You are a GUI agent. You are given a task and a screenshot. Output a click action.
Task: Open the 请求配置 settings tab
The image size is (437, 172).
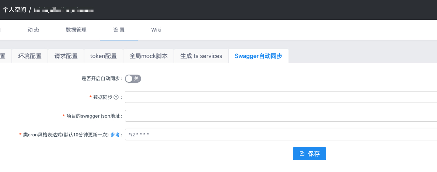tap(66, 56)
